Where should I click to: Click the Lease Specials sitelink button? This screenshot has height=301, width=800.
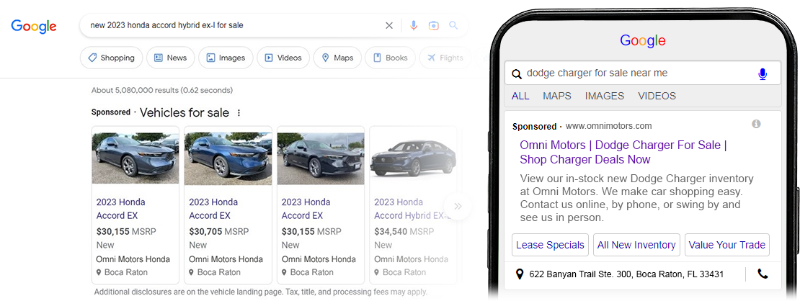tap(550, 245)
